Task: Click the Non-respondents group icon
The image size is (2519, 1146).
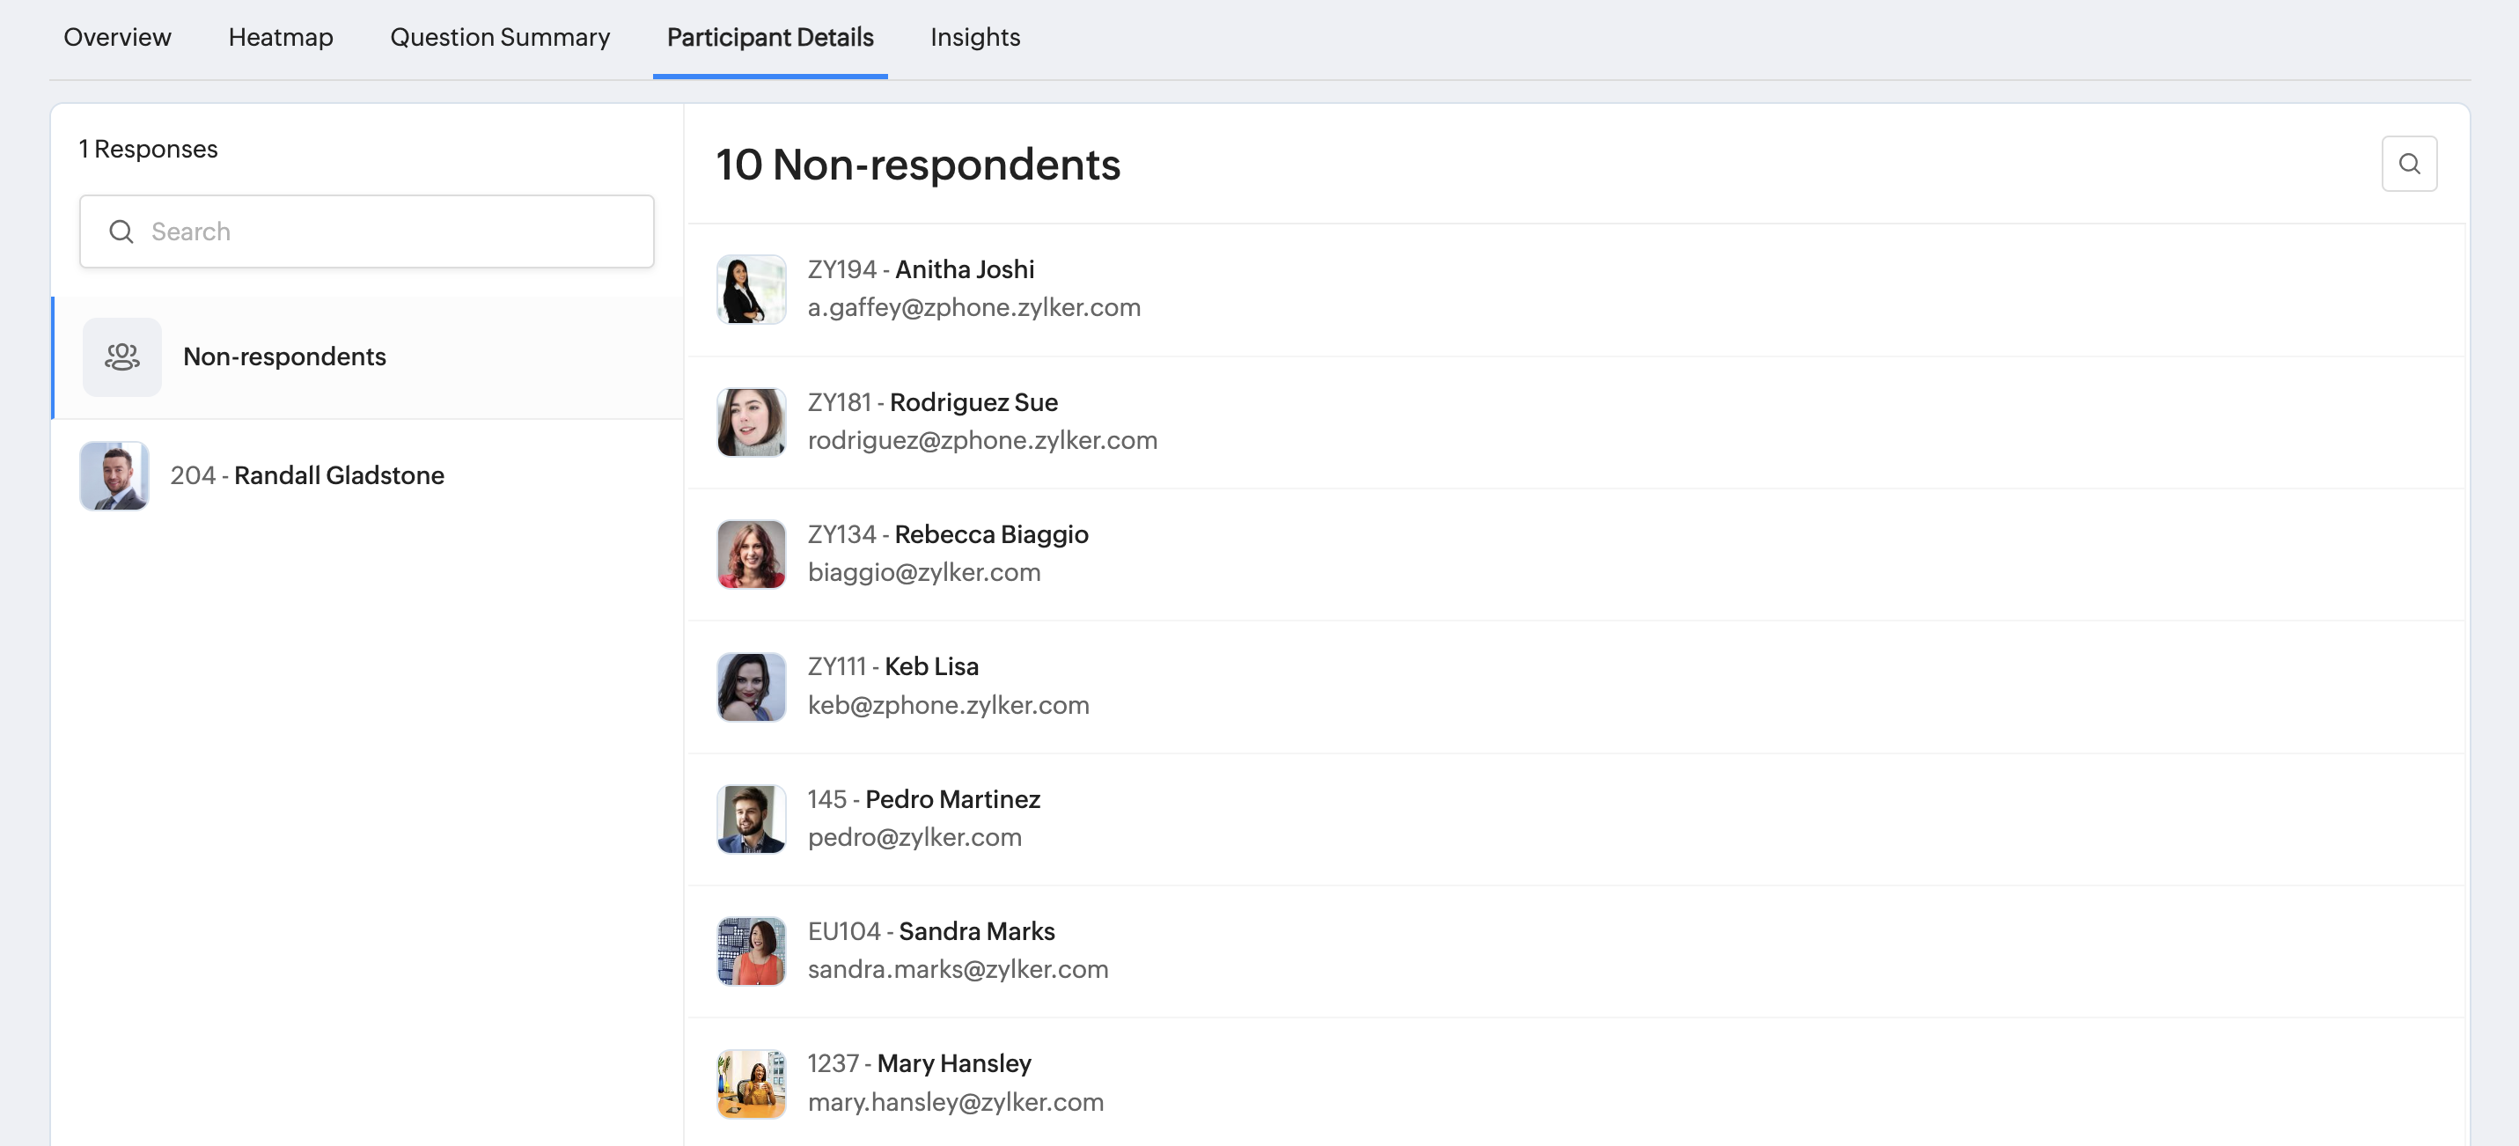Action: (122, 356)
